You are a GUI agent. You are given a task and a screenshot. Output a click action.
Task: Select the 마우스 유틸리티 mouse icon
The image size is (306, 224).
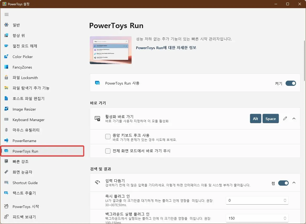click(x=6, y=130)
